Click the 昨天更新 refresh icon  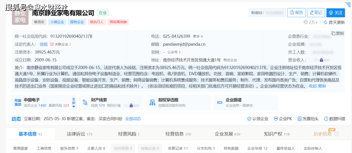point(325,22)
